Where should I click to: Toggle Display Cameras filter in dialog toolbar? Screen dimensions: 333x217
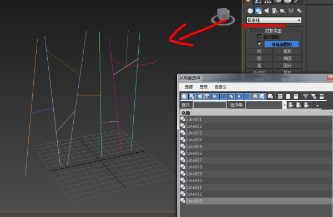[208, 97]
